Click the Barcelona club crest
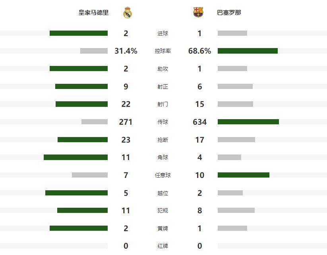This screenshot has width=327, height=255. click(198, 13)
